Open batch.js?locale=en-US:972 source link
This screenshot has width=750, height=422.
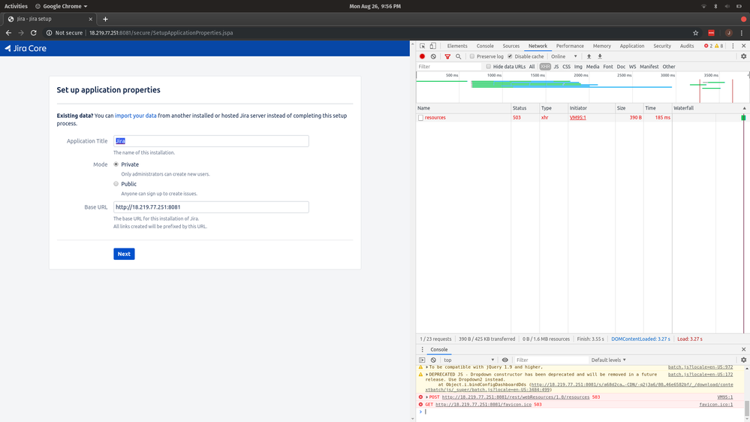pyautogui.click(x=700, y=367)
